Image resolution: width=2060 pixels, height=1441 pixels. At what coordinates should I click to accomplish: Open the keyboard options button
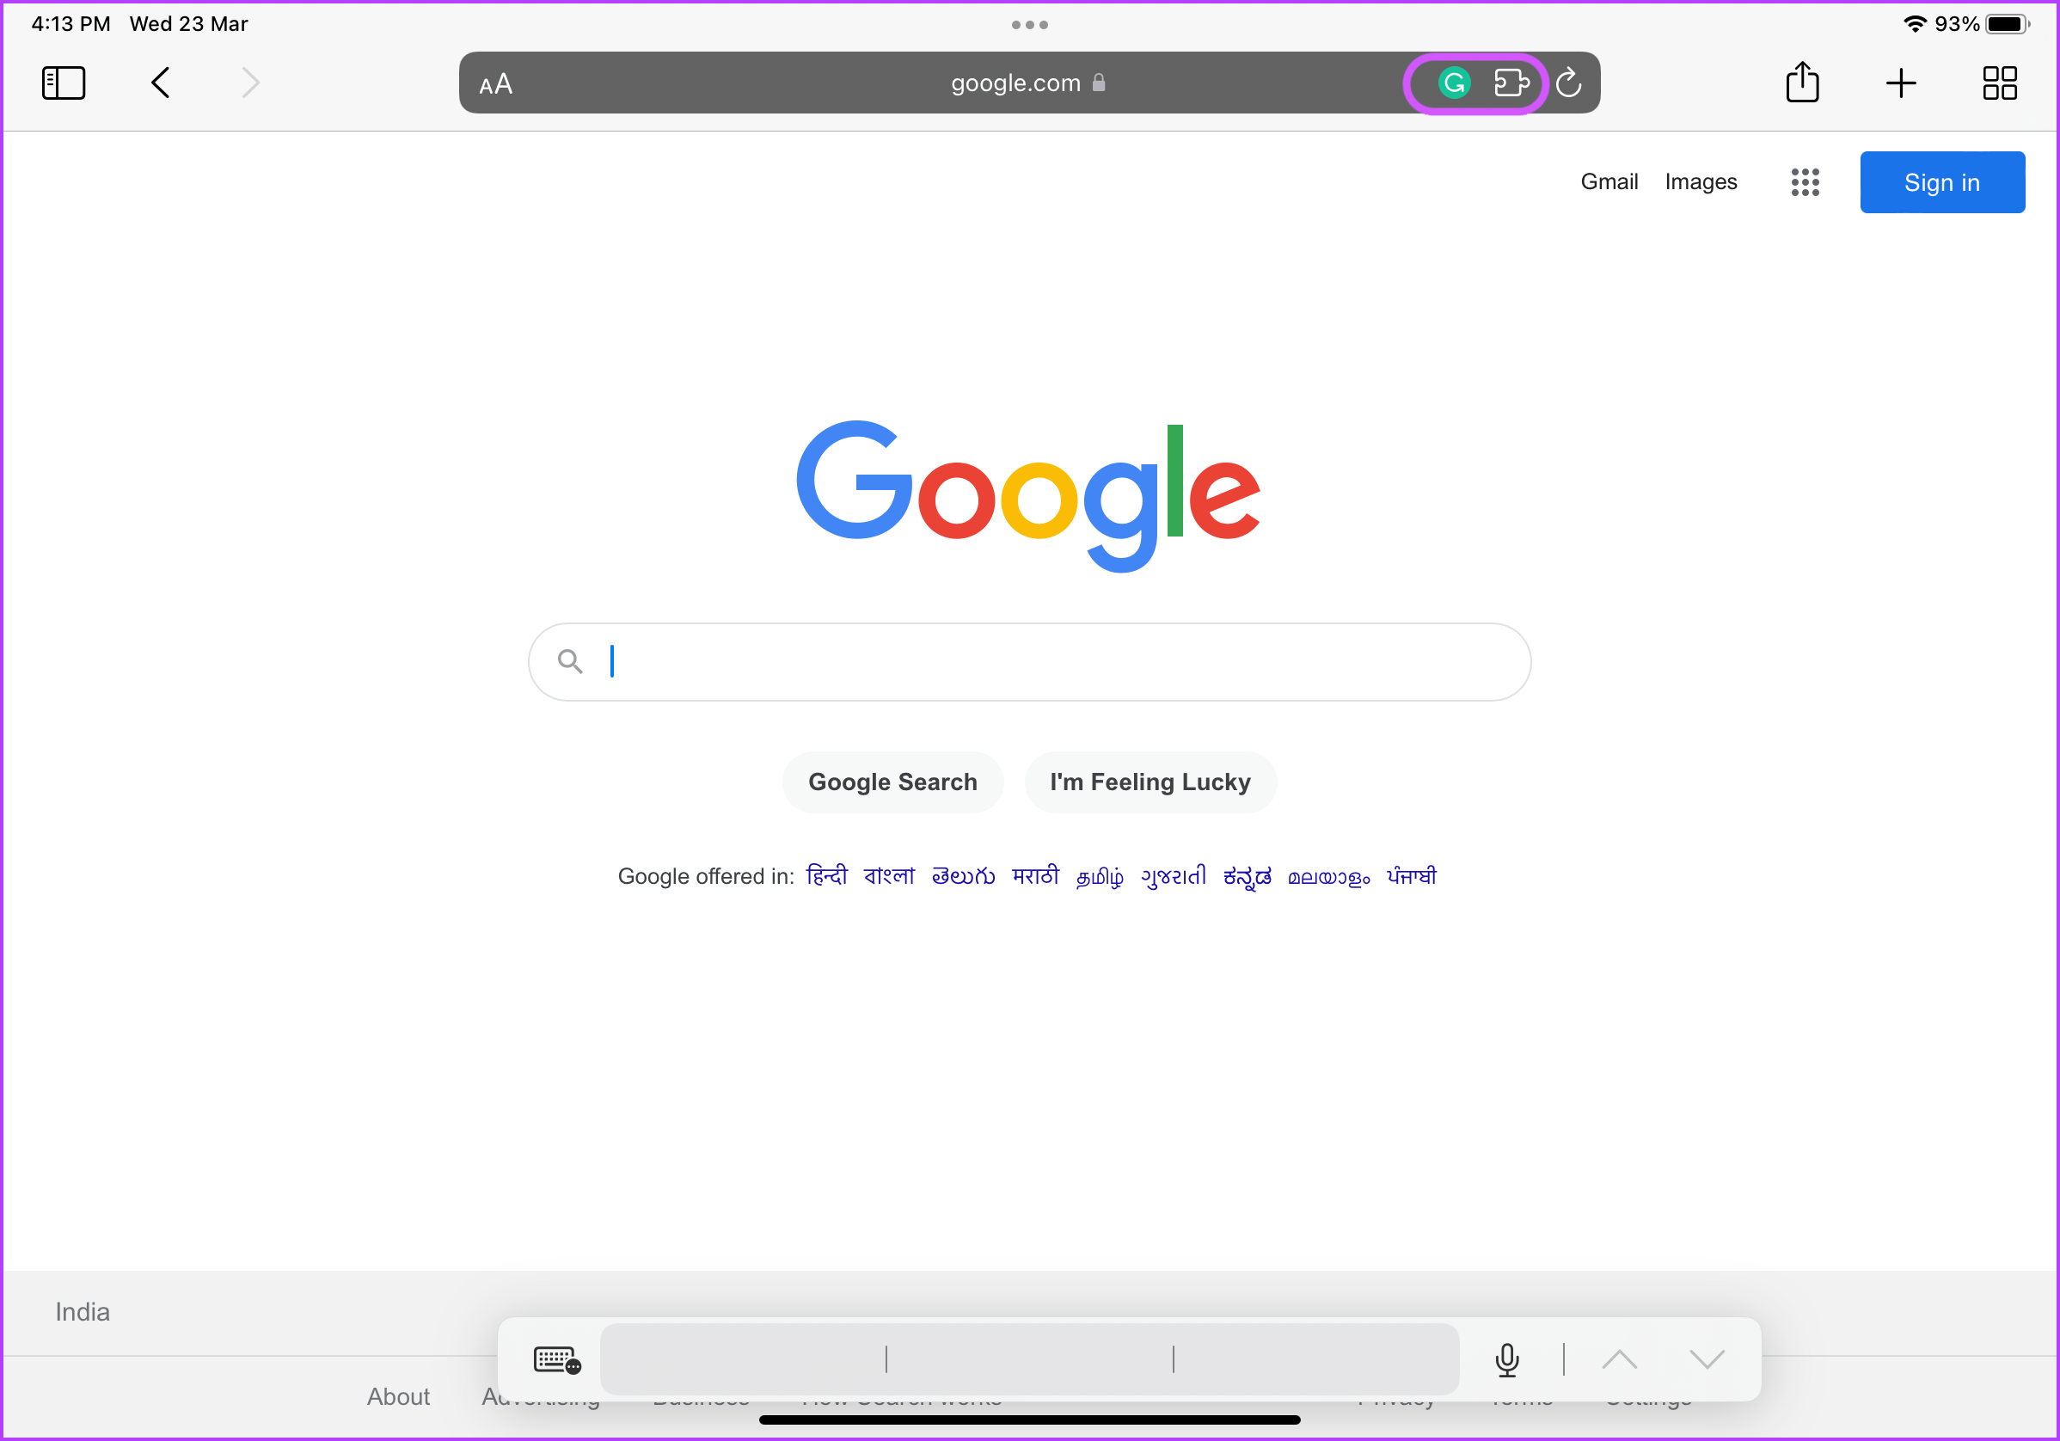(557, 1359)
